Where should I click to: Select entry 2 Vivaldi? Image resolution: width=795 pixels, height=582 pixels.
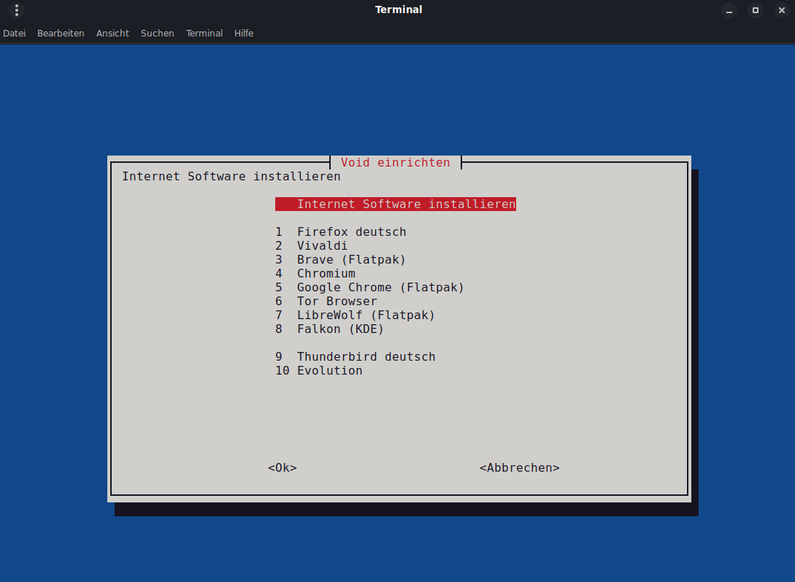point(311,246)
